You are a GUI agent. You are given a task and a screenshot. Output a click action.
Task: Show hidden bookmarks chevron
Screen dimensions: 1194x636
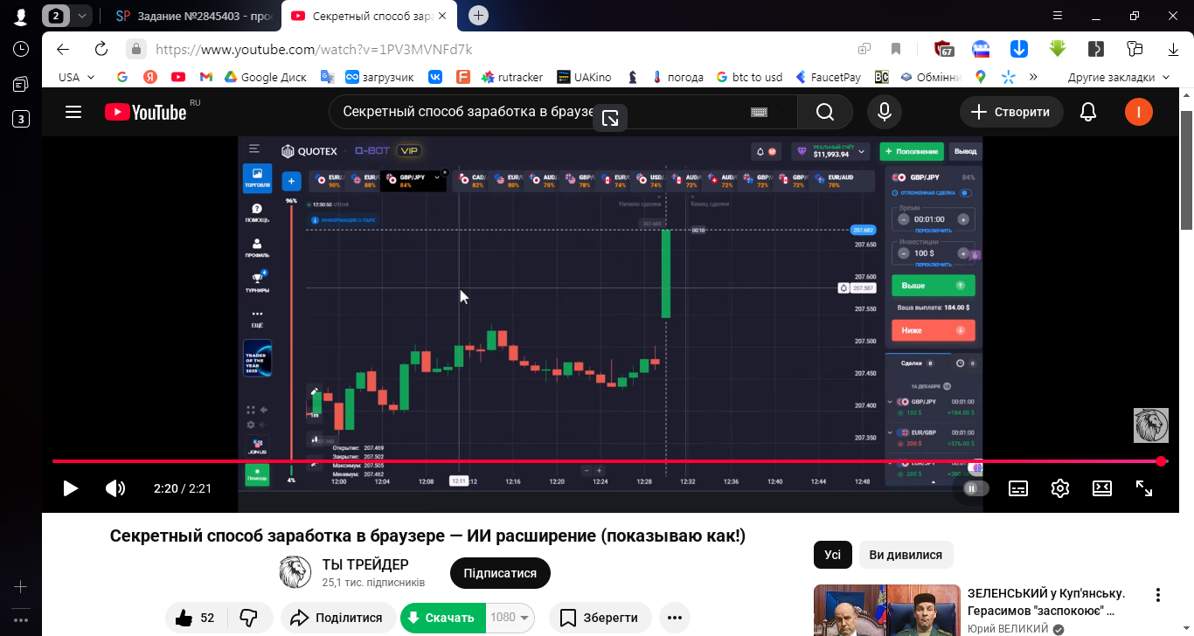(1033, 77)
